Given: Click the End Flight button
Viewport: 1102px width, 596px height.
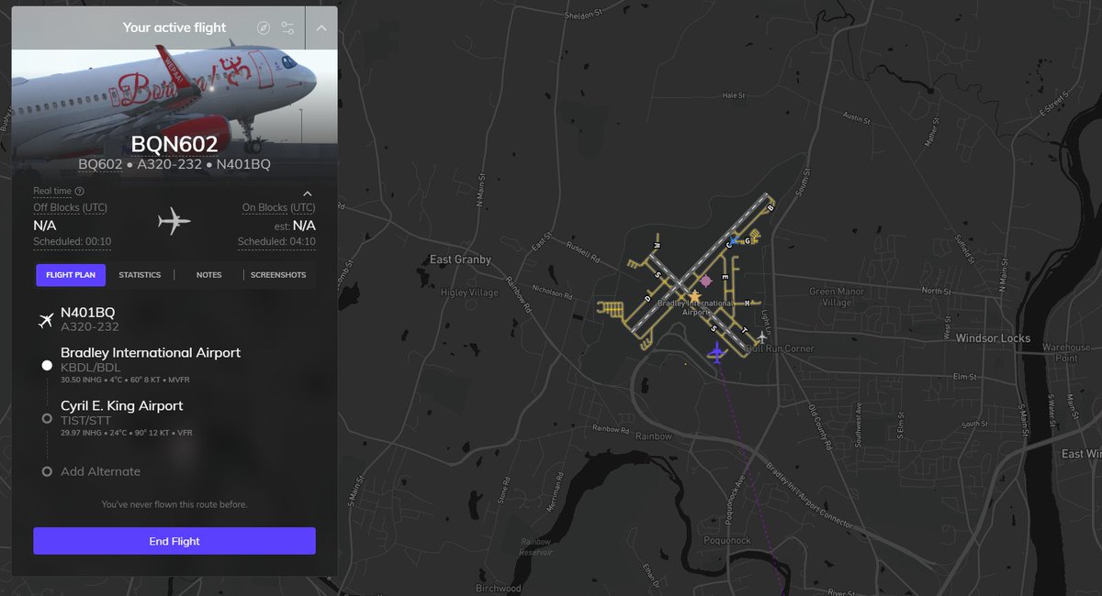Looking at the screenshot, I should click(174, 541).
